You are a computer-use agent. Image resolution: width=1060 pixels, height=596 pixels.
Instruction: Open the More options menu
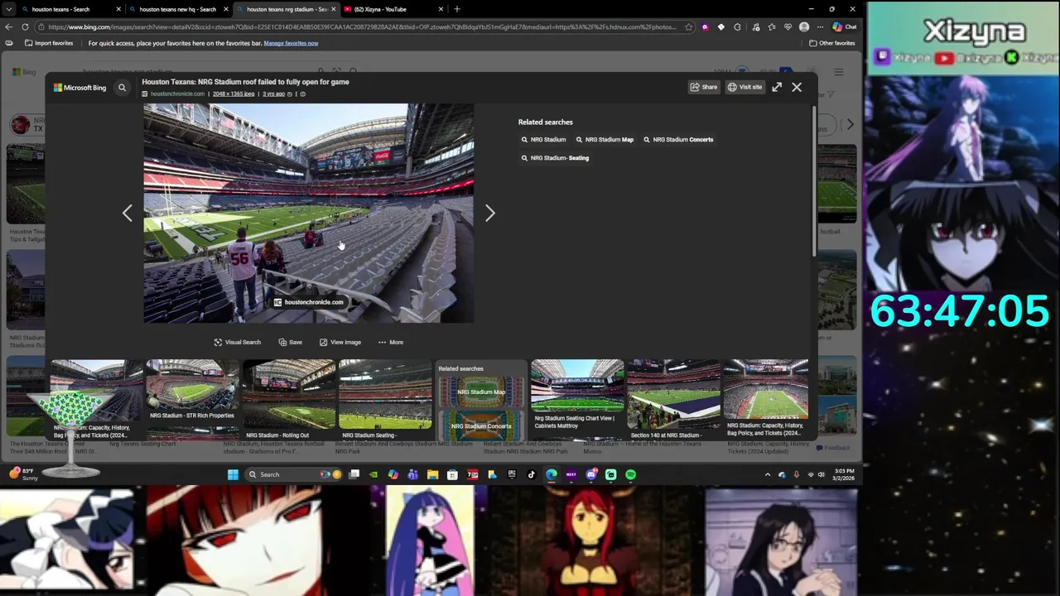pos(391,342)
